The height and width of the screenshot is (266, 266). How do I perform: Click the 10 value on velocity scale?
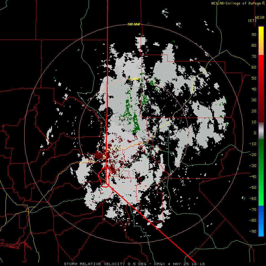254,122
